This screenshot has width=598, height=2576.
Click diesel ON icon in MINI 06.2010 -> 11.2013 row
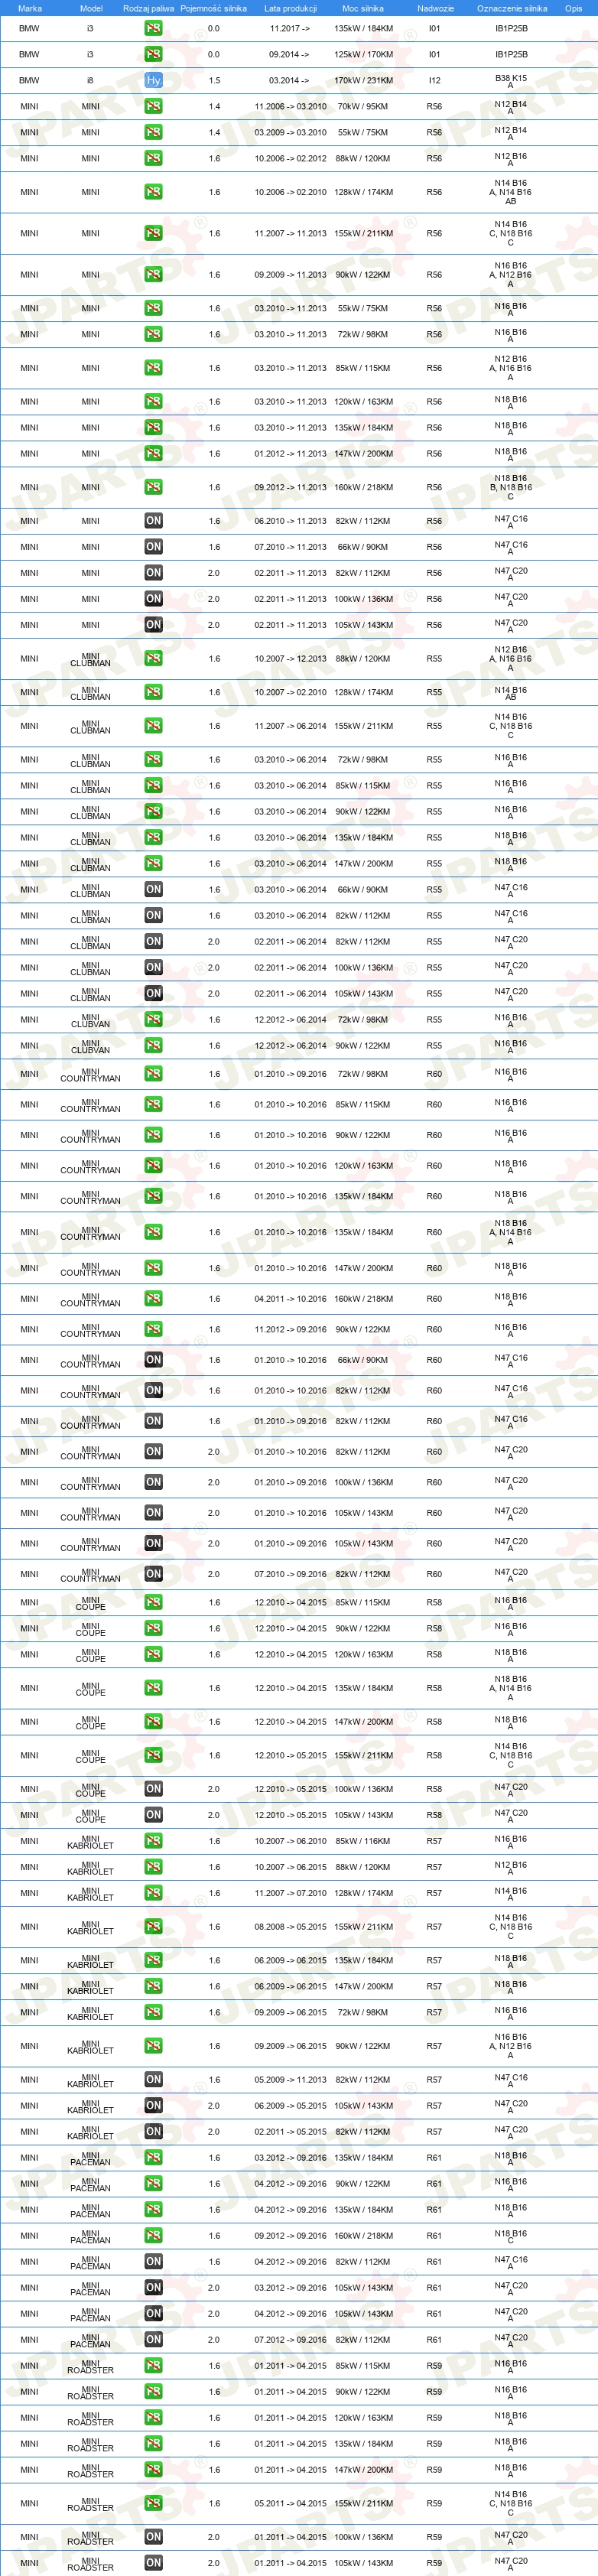[x=153, y=521]
